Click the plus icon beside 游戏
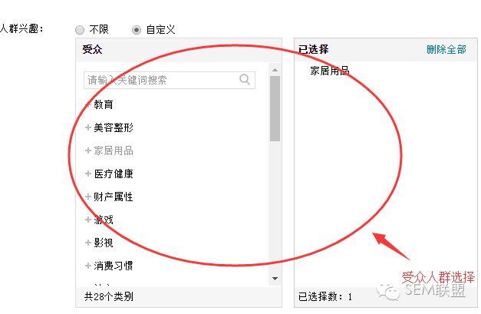The width and height of the screenshot is (481, 314). pos(88,220)
